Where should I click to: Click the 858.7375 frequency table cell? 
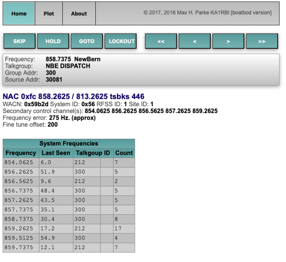[21, 219]
